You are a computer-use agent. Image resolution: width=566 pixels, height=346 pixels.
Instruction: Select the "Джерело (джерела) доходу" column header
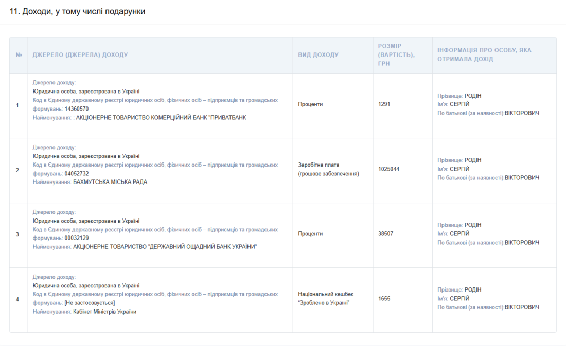point(80,55)
